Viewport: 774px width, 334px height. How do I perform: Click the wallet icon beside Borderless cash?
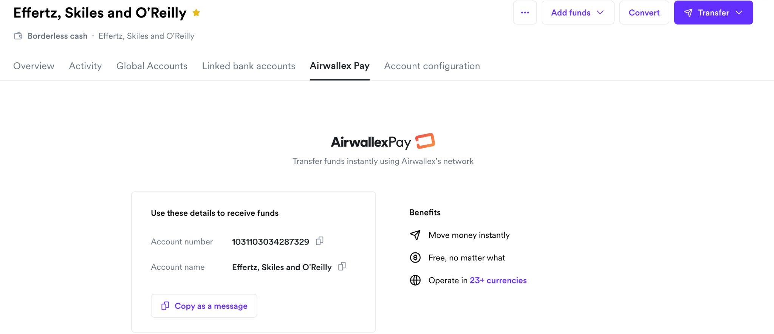(18, 36)
